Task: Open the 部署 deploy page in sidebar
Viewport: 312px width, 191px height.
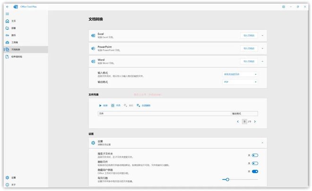Action: [26, 28]
